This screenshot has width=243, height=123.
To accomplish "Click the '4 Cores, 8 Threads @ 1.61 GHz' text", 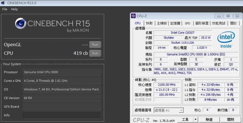I will 46,81.
